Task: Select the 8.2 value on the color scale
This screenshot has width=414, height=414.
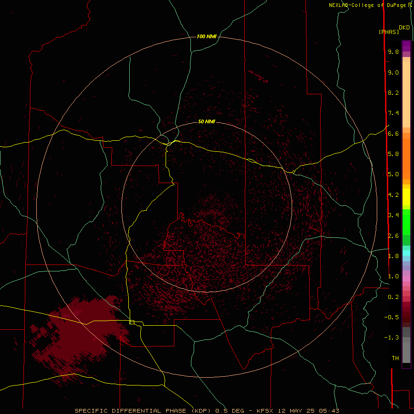Action: click(393, 92)
